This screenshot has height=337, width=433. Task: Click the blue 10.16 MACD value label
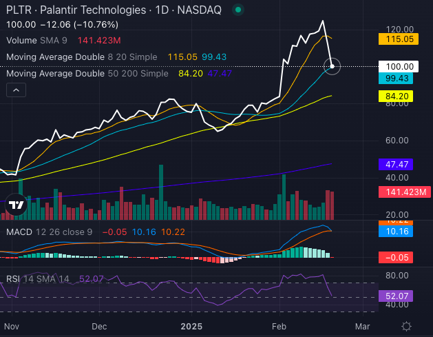click(399, 232)
